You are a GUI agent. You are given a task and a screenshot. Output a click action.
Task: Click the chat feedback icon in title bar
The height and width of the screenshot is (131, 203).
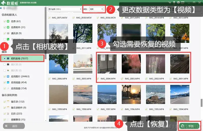(178, 3)
